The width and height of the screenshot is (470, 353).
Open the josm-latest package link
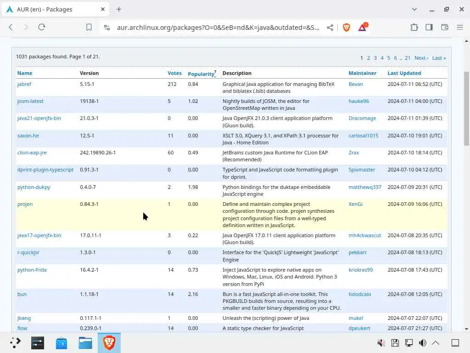[30, 101]
